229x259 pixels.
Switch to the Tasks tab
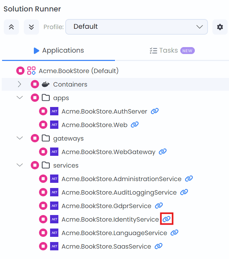172,51
